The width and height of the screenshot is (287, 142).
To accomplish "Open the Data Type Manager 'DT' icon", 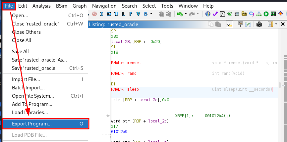I will [x=244, y=14].
